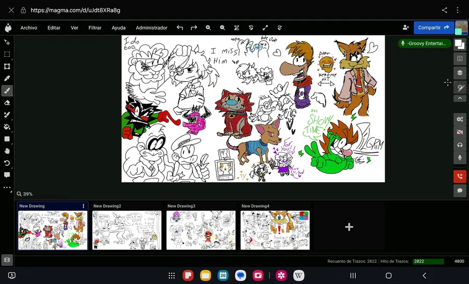This screenshot has height=284, width=469.
Task: Open the brush settings panel
Action: [x=460, y=87]
